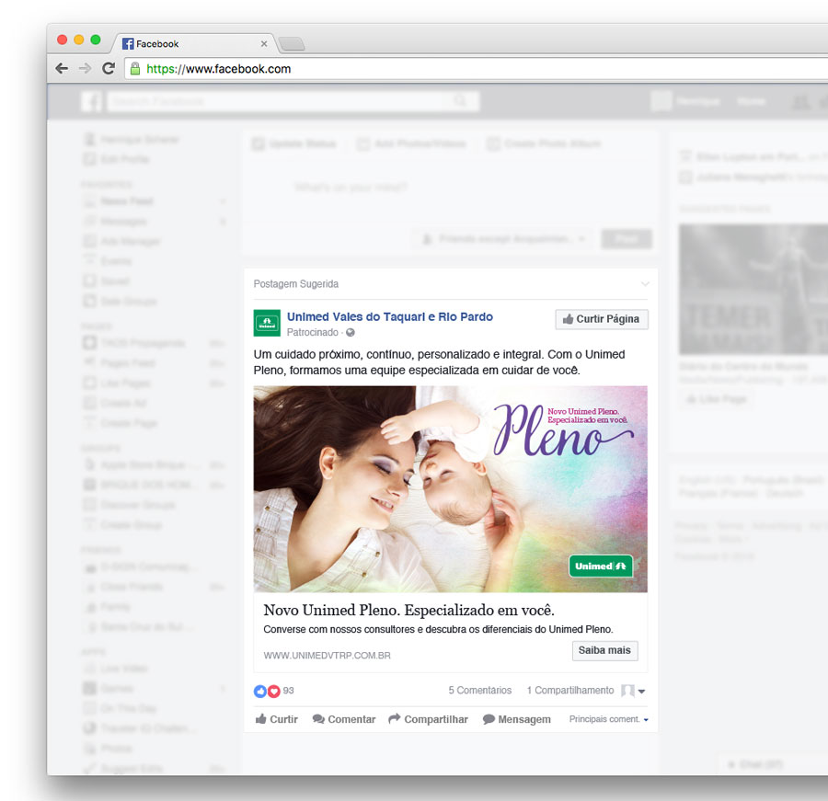Click headline Novo Unimed Pleno. Especializado em você.
Image resolution: width=828 pixels, height=801 pixels.
(408, 611)
